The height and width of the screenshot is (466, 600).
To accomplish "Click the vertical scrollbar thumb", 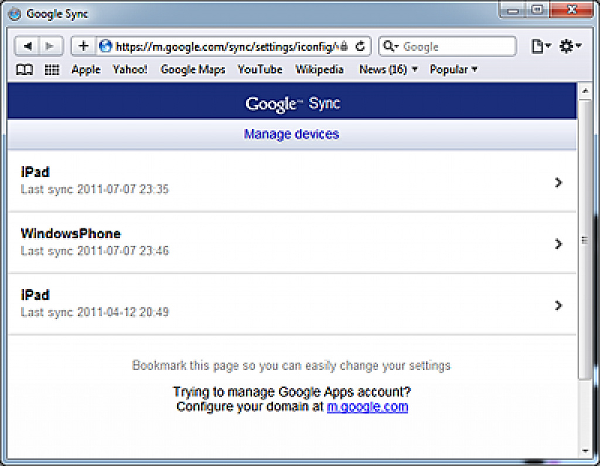I will pyautogui.click(x=585, y=239).
